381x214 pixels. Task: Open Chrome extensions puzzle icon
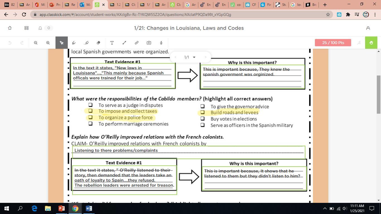click(x=348, y=14)
